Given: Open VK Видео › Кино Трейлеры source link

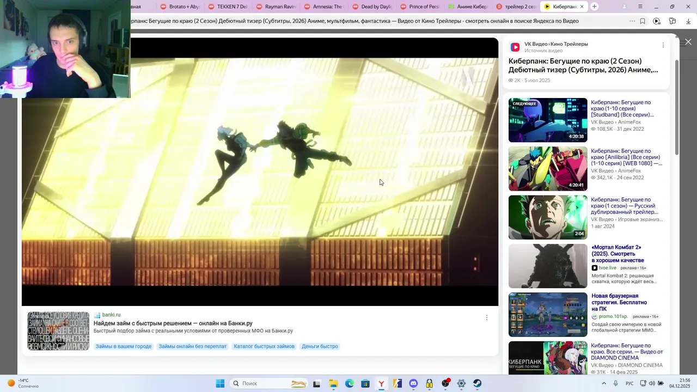Looking at the screenshot, I should pos(556,44).
